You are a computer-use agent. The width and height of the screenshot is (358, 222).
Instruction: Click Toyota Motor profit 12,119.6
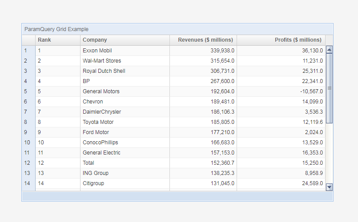pos(281,122)
